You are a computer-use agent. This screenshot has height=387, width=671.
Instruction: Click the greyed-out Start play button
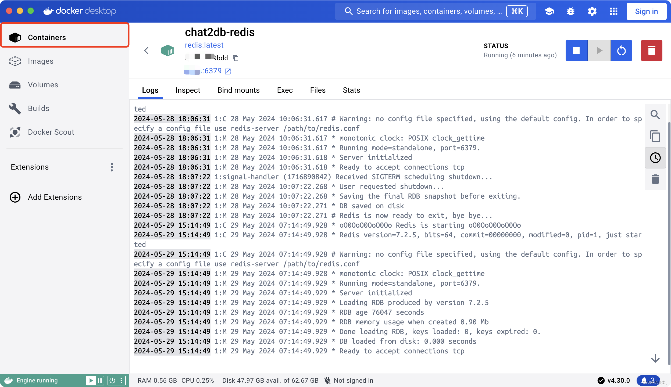(599, 51)
